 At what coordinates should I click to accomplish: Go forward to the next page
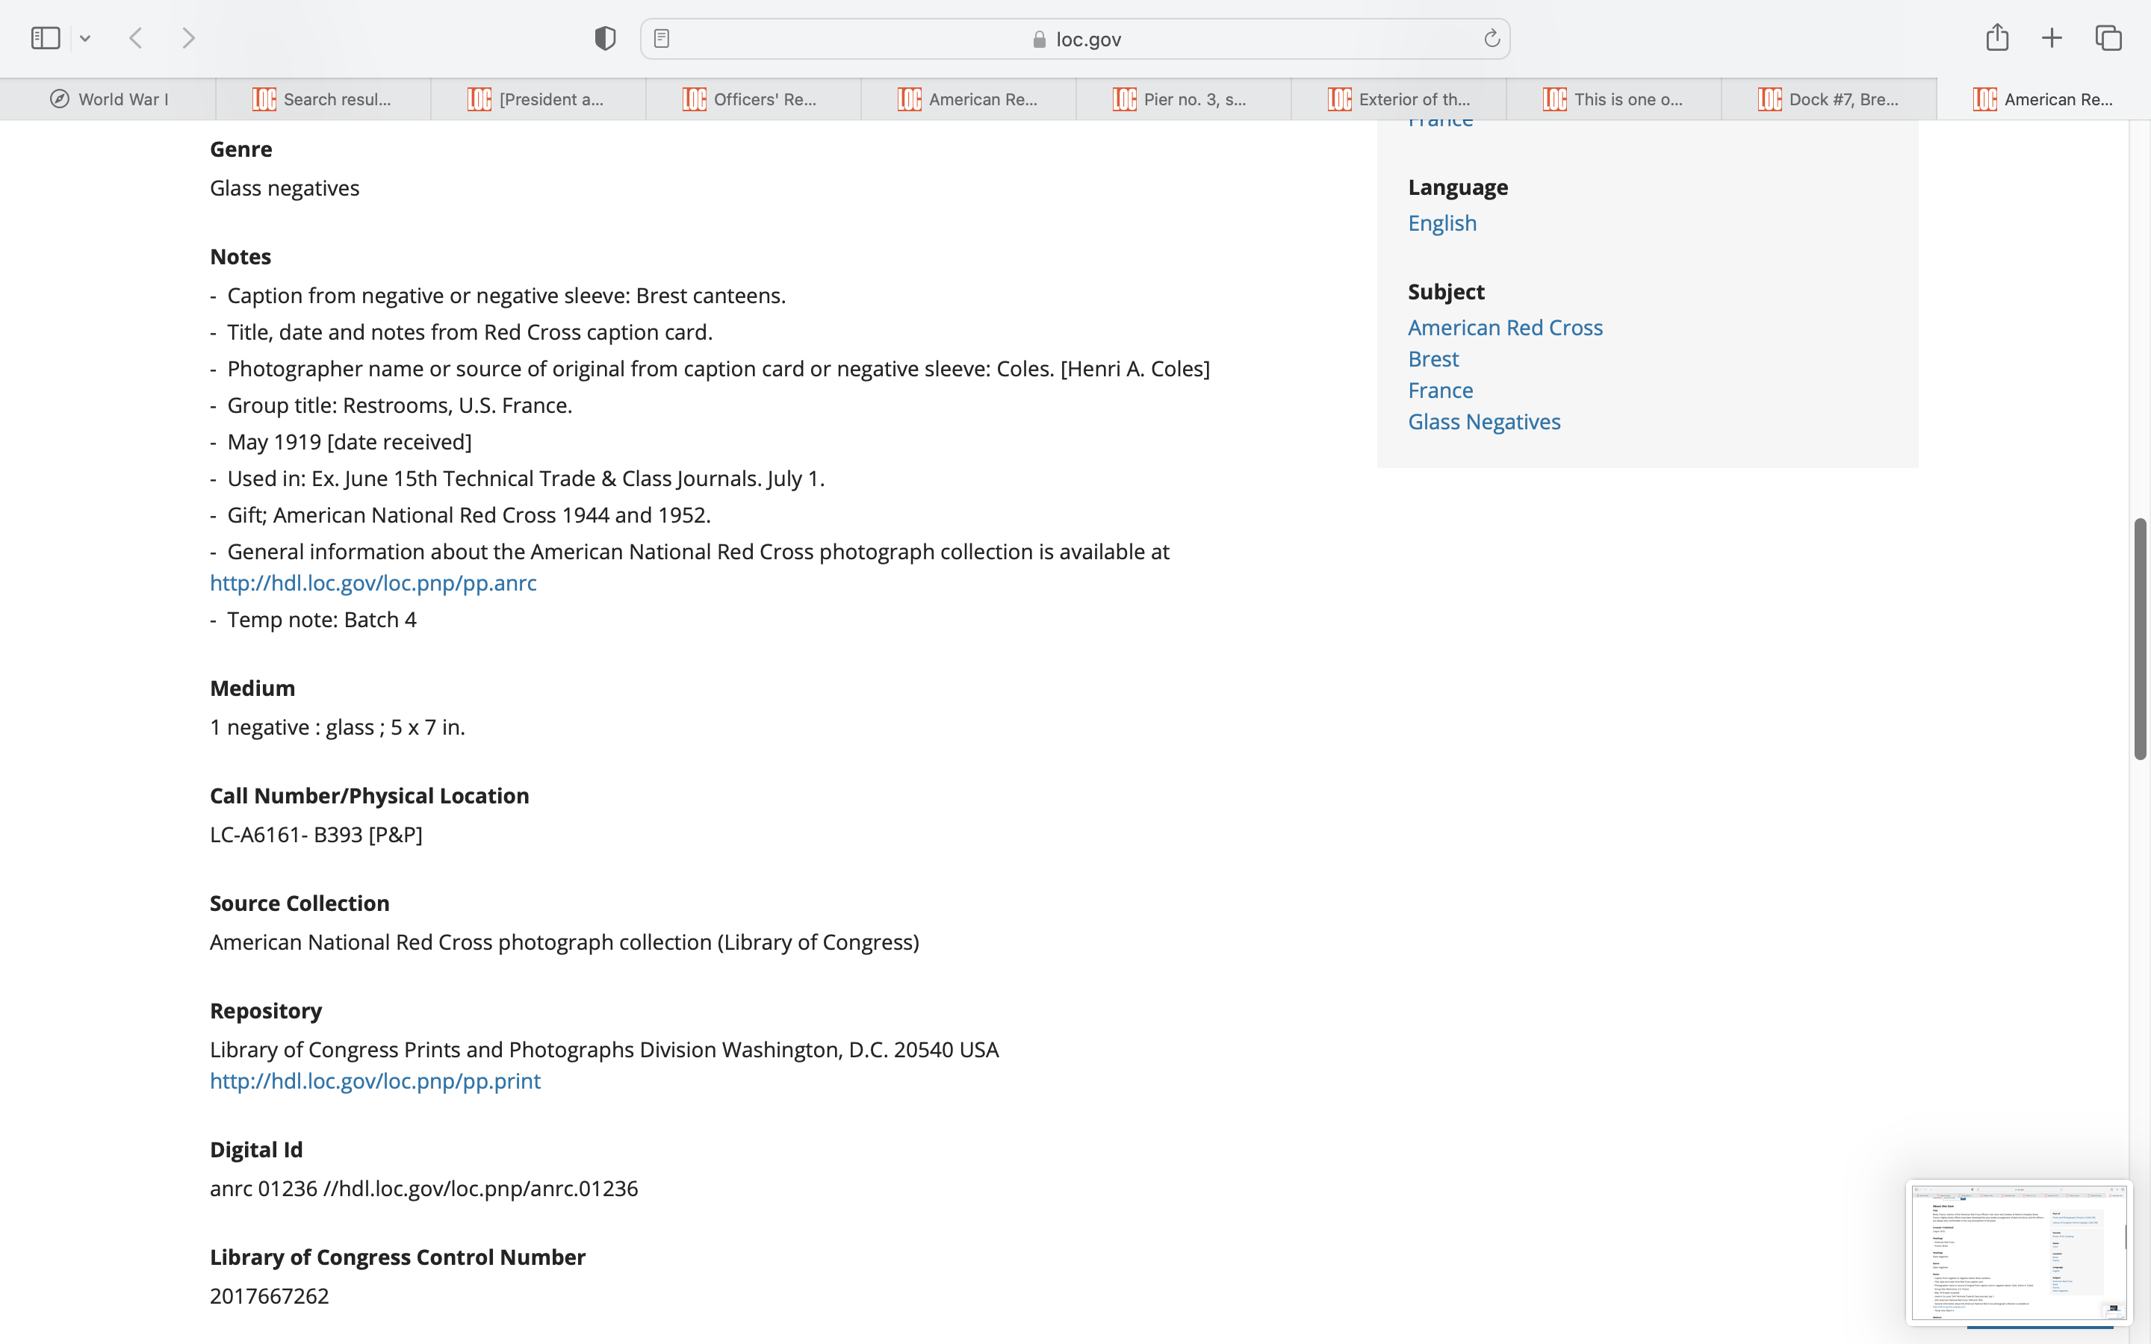click(188, 38)
